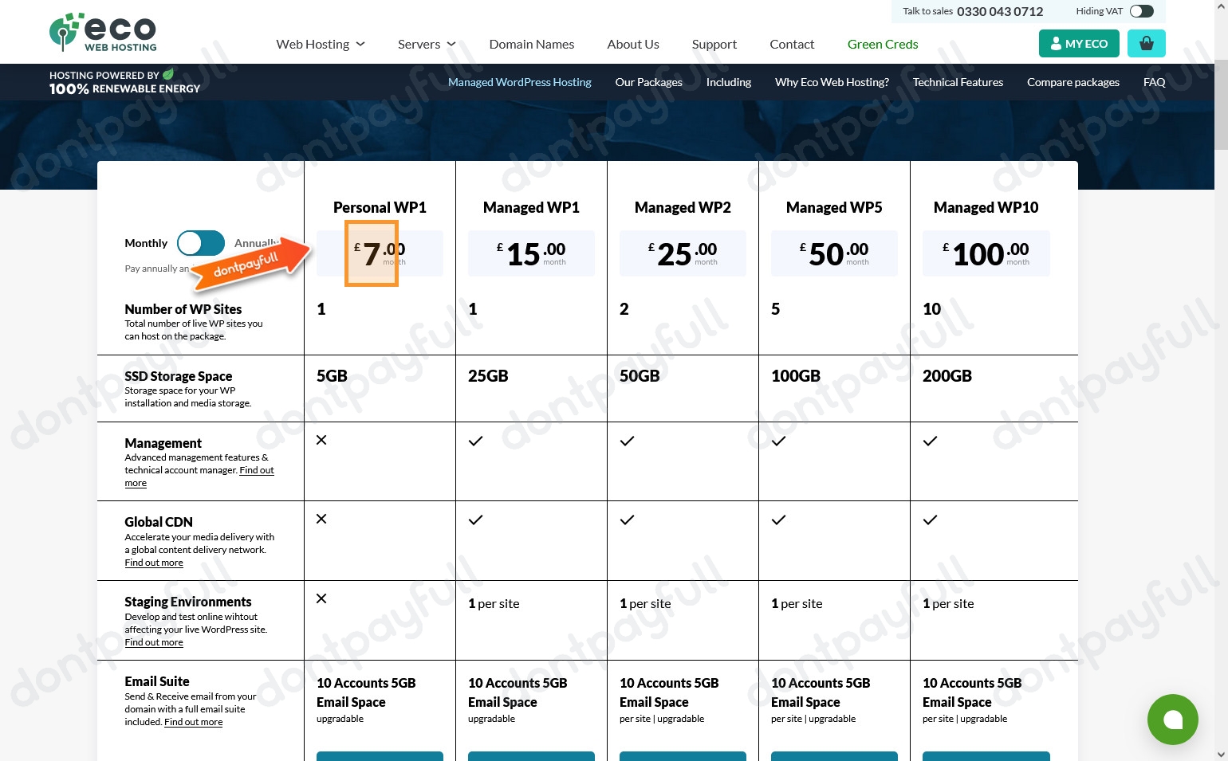Click the 100GB storage cell
Viewport: 1228px width, 761px height.
796,376
